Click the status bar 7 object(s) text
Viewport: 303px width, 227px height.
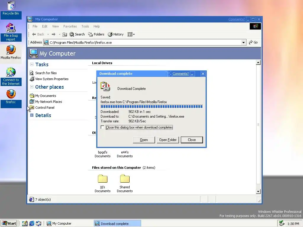tap(43, 200)
